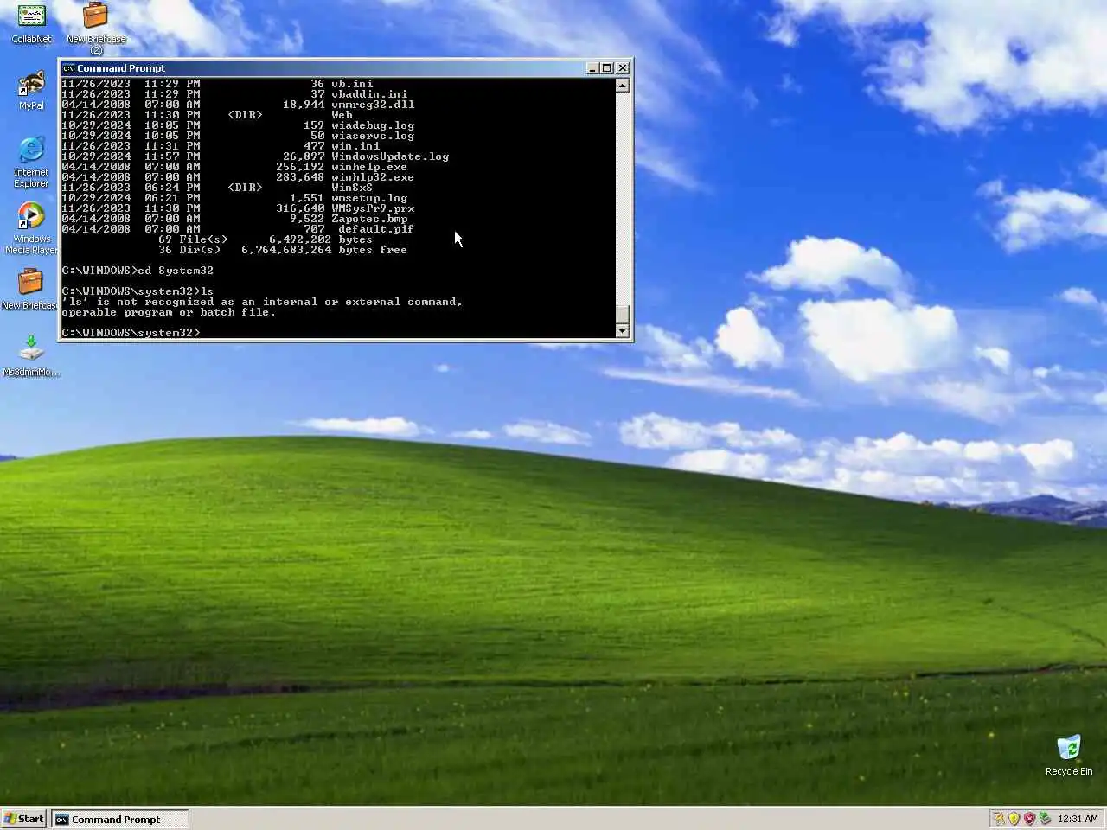Click the '6,764,683,264 bytes free' text

(x=324, y=250)
